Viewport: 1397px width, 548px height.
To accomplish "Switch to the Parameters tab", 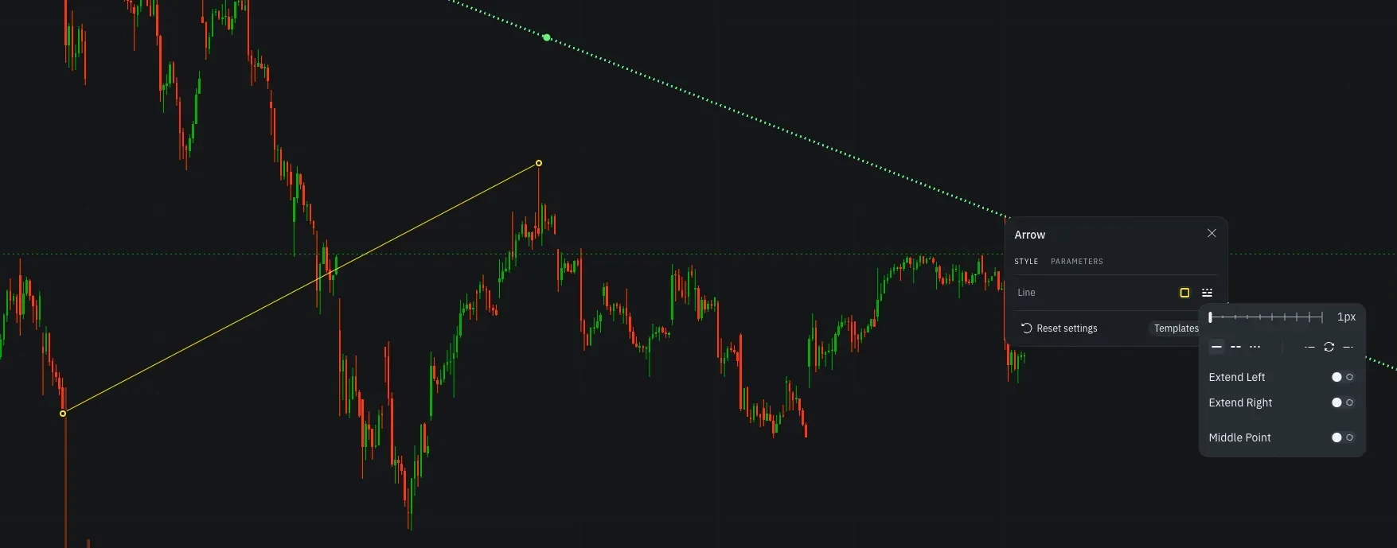I will coord(1076,261).
